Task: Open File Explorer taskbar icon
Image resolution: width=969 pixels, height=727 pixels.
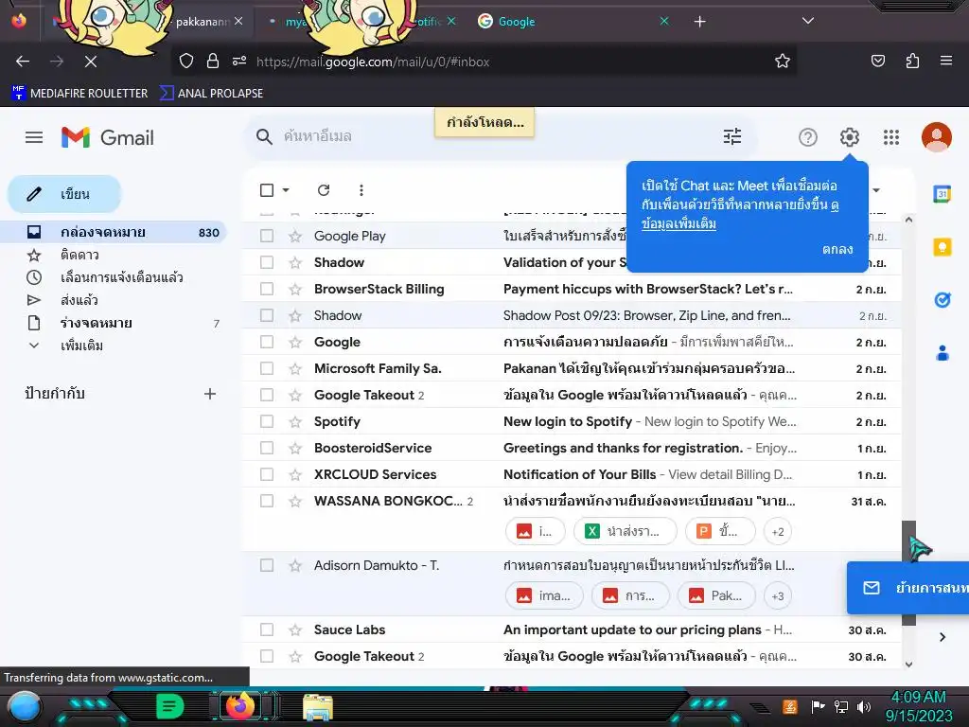Action: point(318,706)
